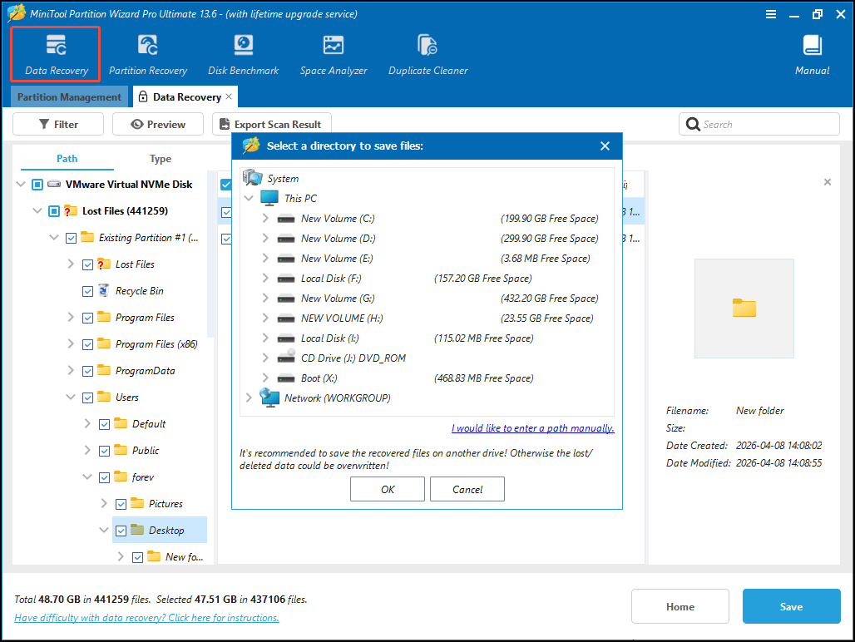Open the Space Analyzer
This screenshot has width=855, height=642.
(x=334, y=52)
